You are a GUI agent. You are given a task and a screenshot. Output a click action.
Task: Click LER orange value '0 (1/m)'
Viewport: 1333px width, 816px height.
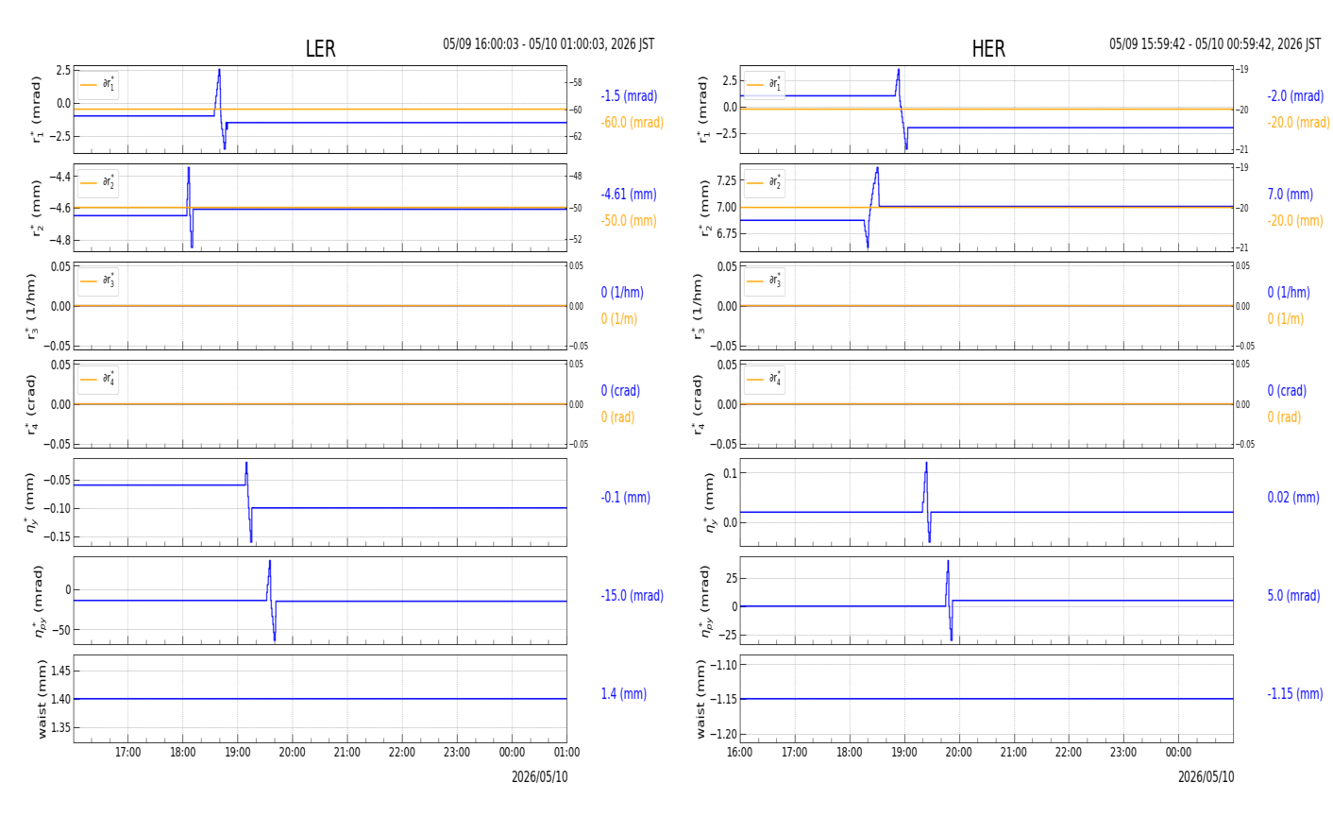click(x=619, y=319)
